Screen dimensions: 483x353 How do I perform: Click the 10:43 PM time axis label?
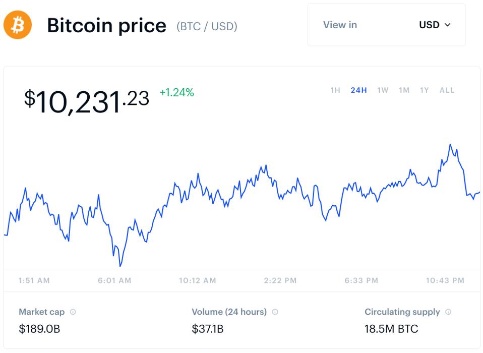(445, 280)
